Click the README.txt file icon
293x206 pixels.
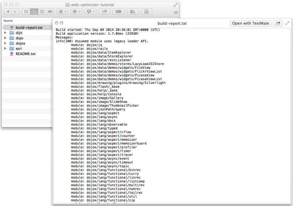[12, 54]
